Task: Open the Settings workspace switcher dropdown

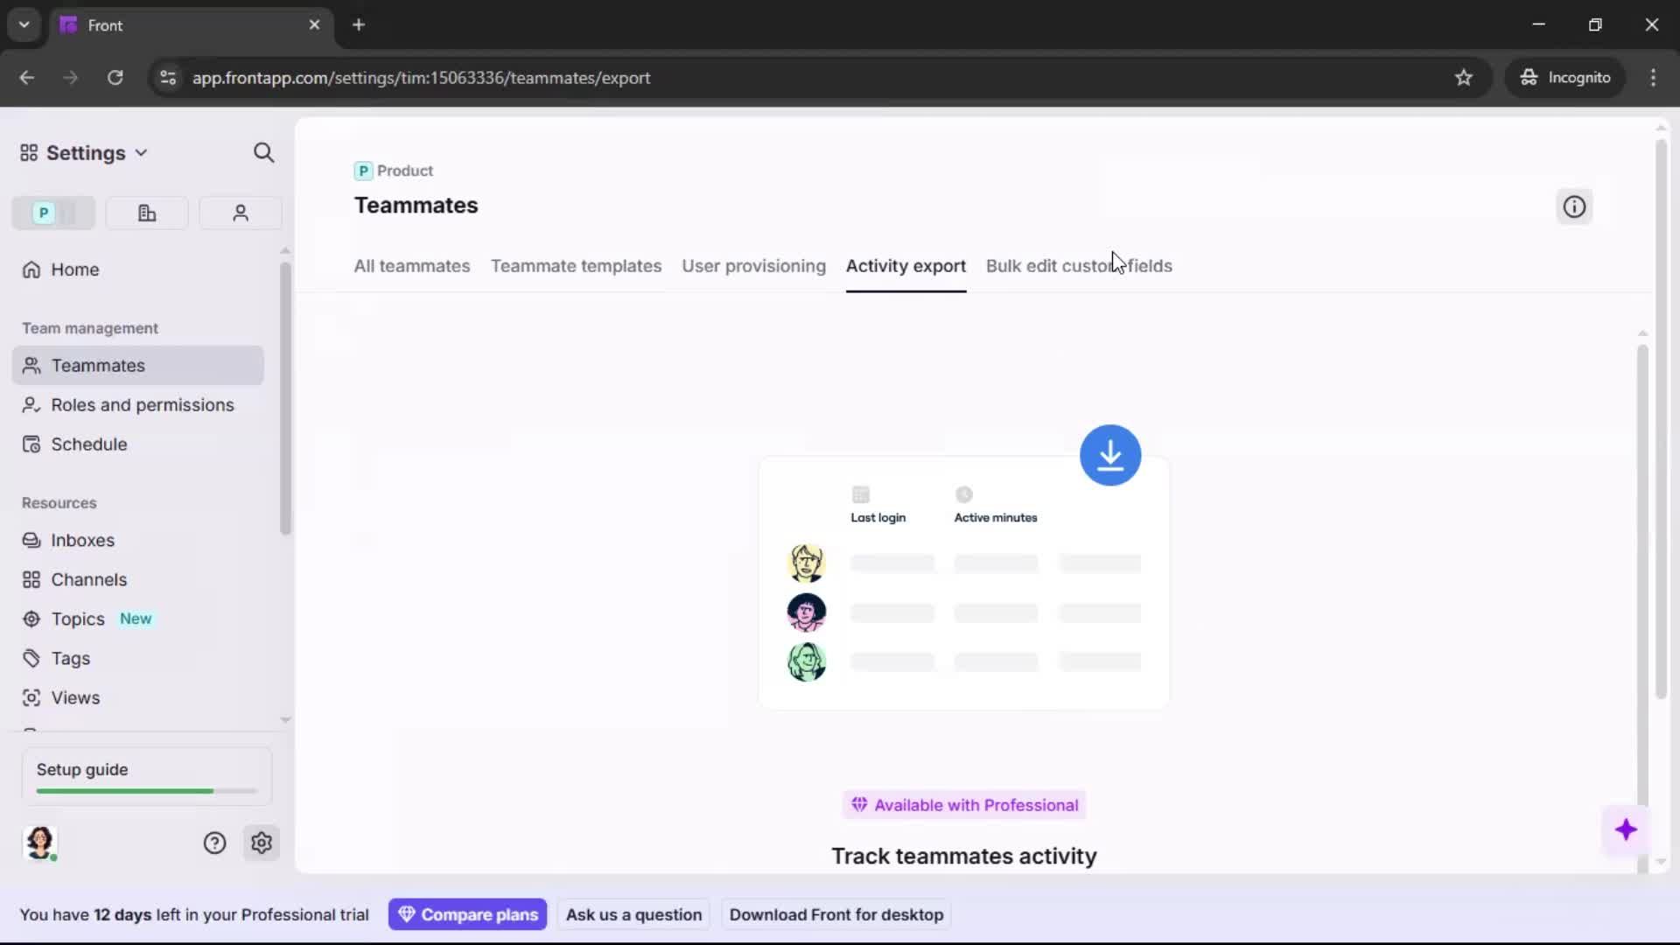Action: pos(141,152)
